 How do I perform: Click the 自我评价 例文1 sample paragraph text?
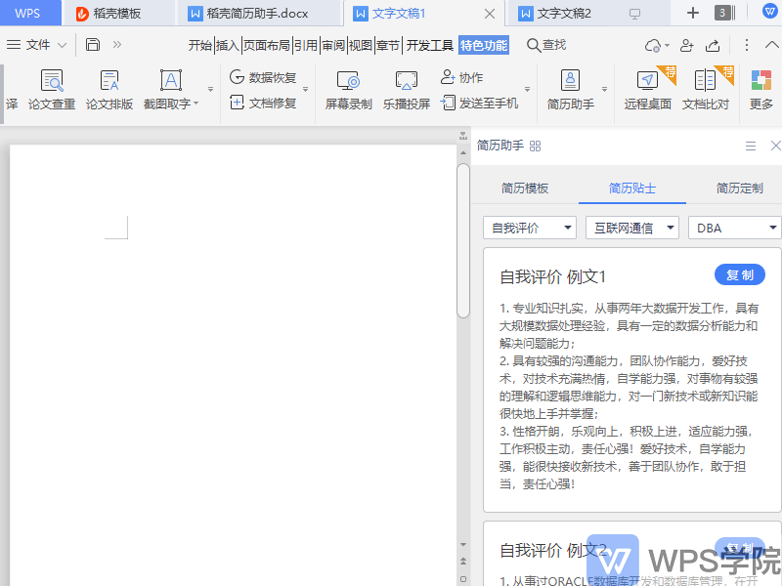[x=629, y=396]
